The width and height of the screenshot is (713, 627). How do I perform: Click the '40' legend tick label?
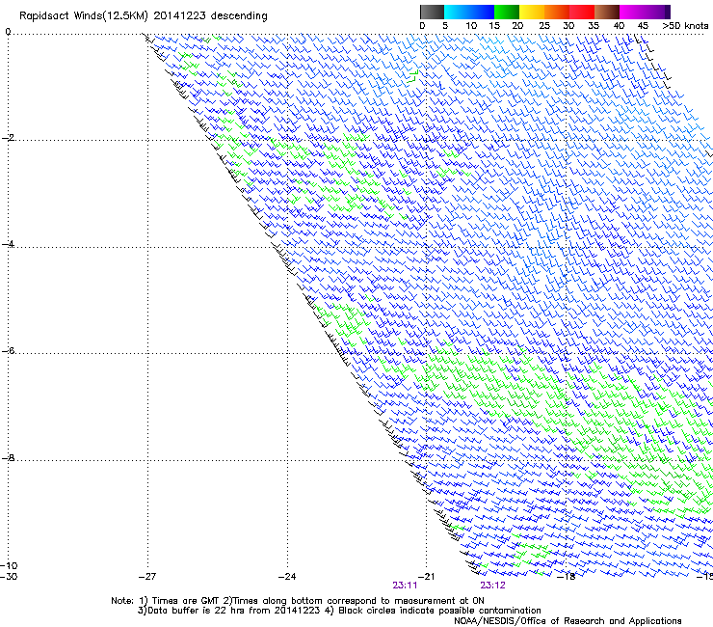point(619,26)
